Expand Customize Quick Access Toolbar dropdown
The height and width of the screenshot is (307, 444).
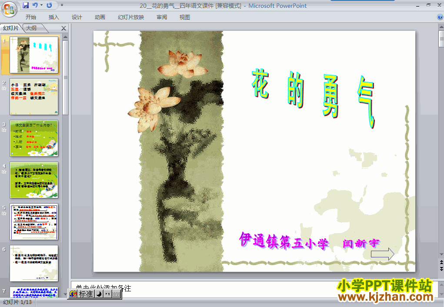coord(62,5)
